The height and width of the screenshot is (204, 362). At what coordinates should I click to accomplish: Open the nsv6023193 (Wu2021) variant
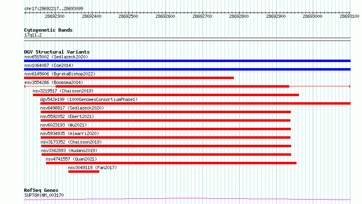pos(63,125)
